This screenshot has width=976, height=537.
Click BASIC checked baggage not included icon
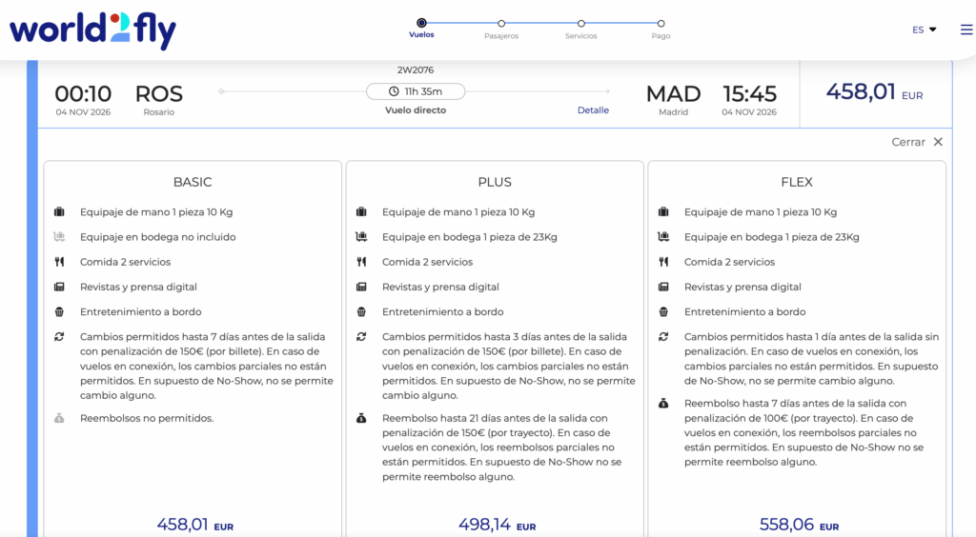[59, 237]
